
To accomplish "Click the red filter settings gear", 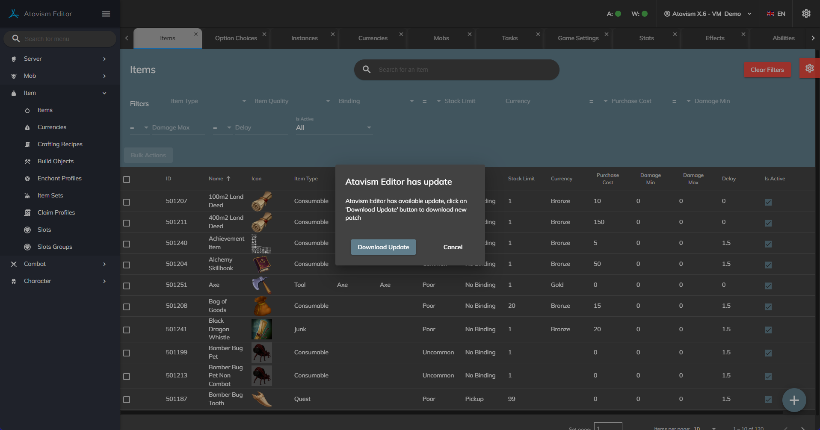I will pyautogui.click(x=809, y=68).
